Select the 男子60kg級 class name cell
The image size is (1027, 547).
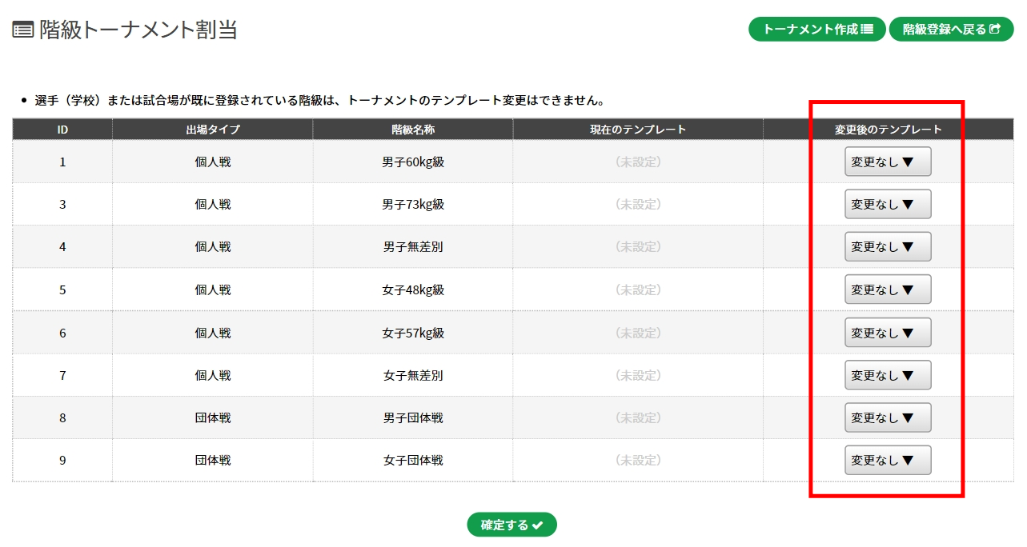tap(413, 162)
